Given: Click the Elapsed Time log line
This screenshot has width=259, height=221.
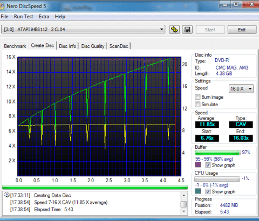Looking at the screenshot, I should (54, 210).
